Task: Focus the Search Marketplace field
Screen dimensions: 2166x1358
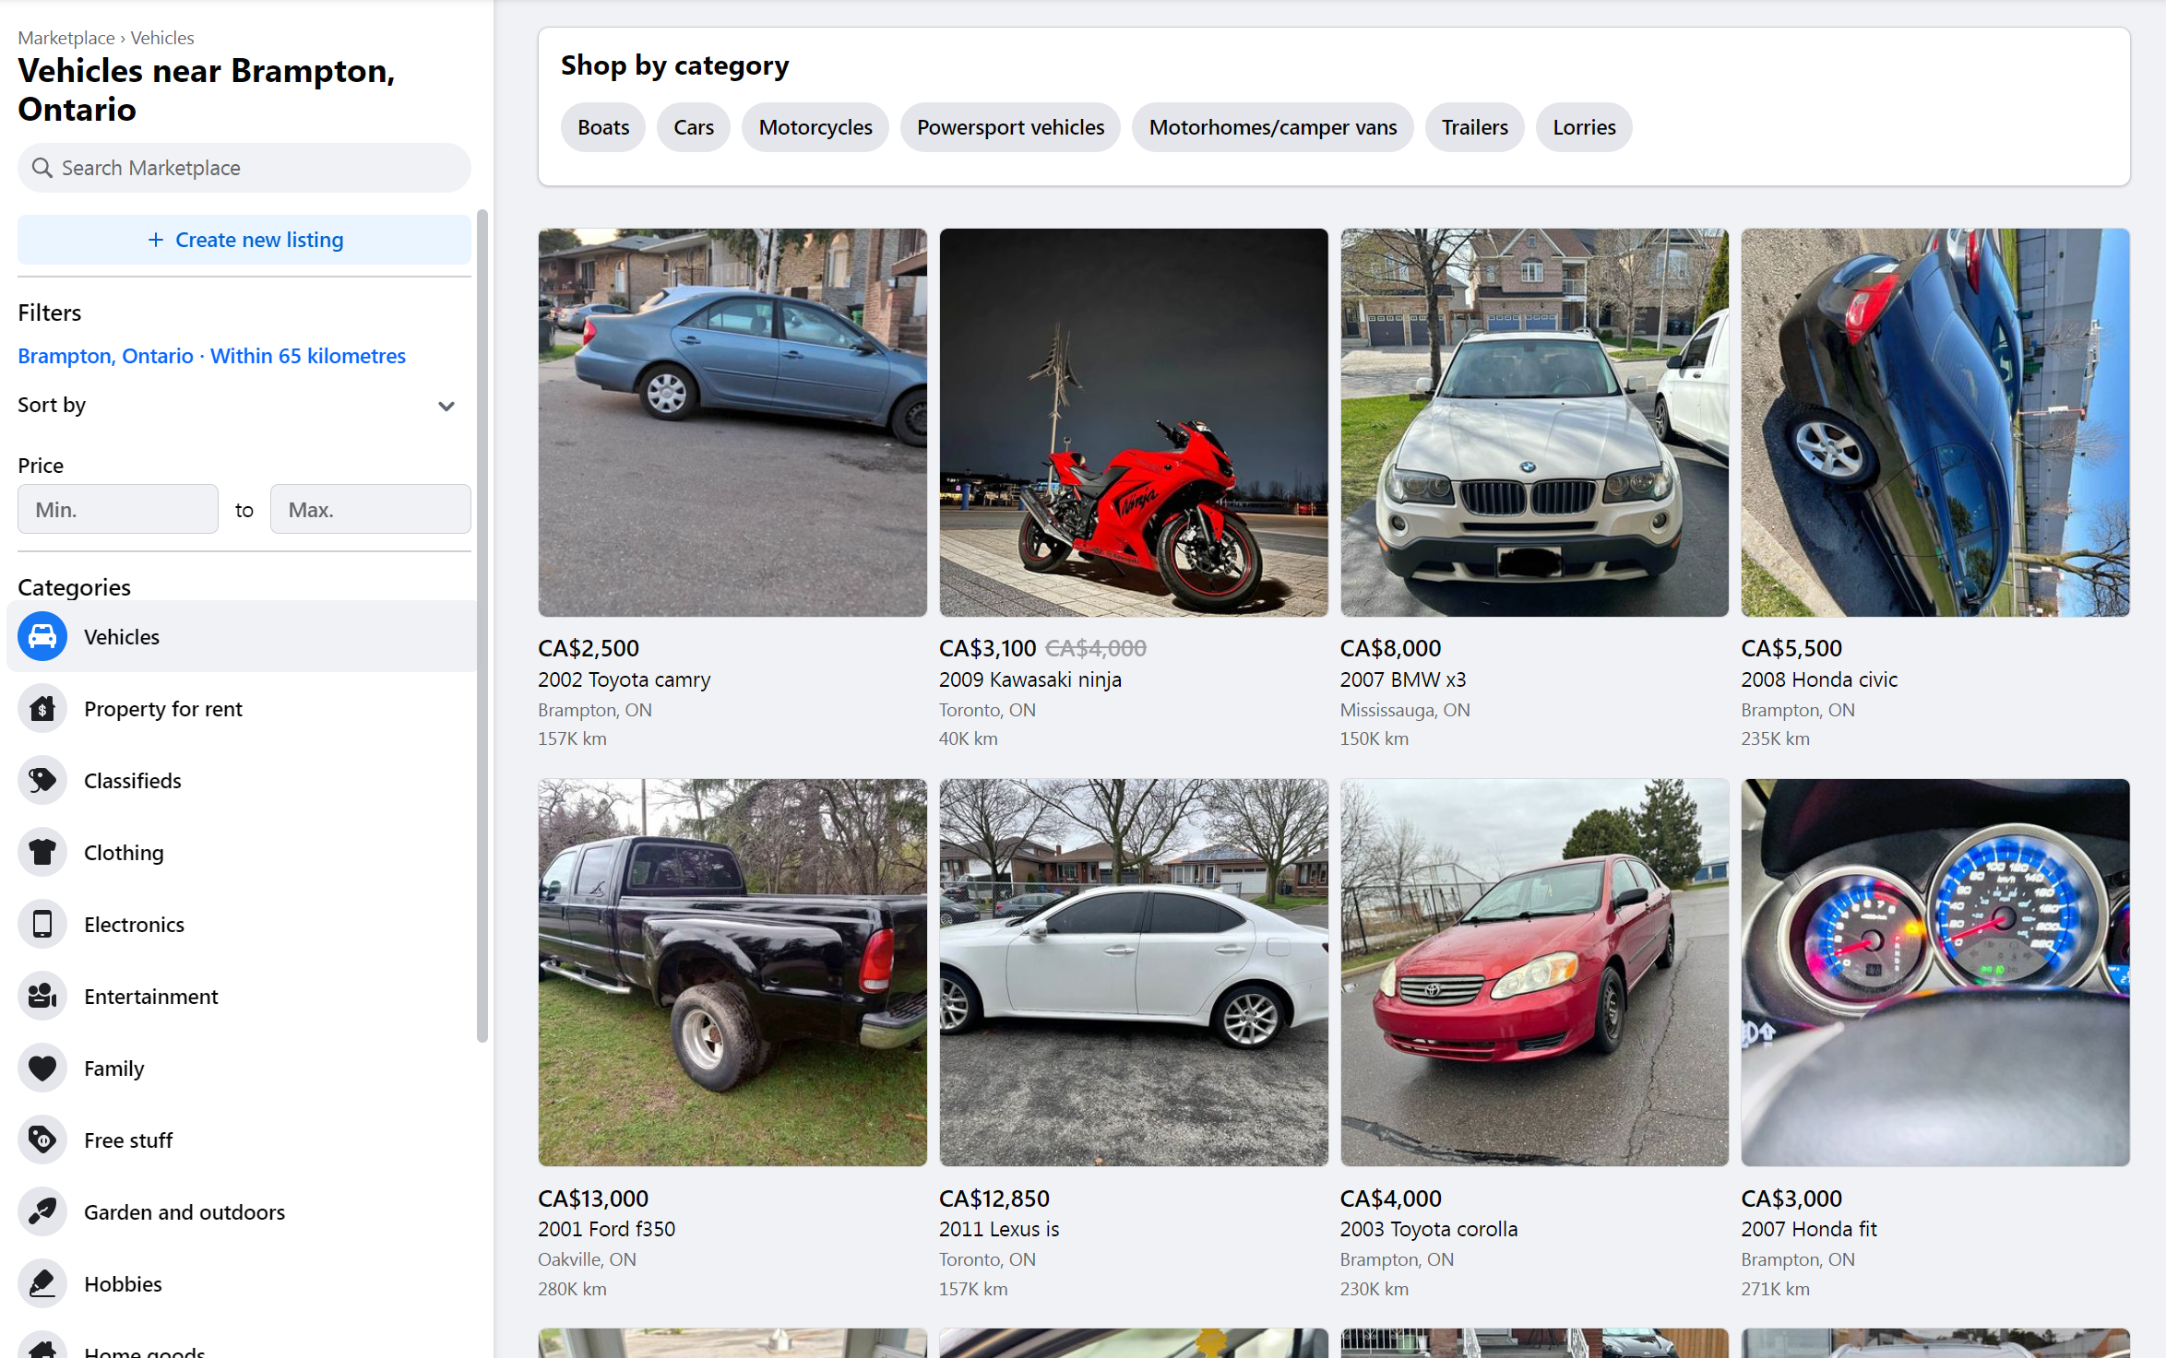Action: click(x=244, y=168)
